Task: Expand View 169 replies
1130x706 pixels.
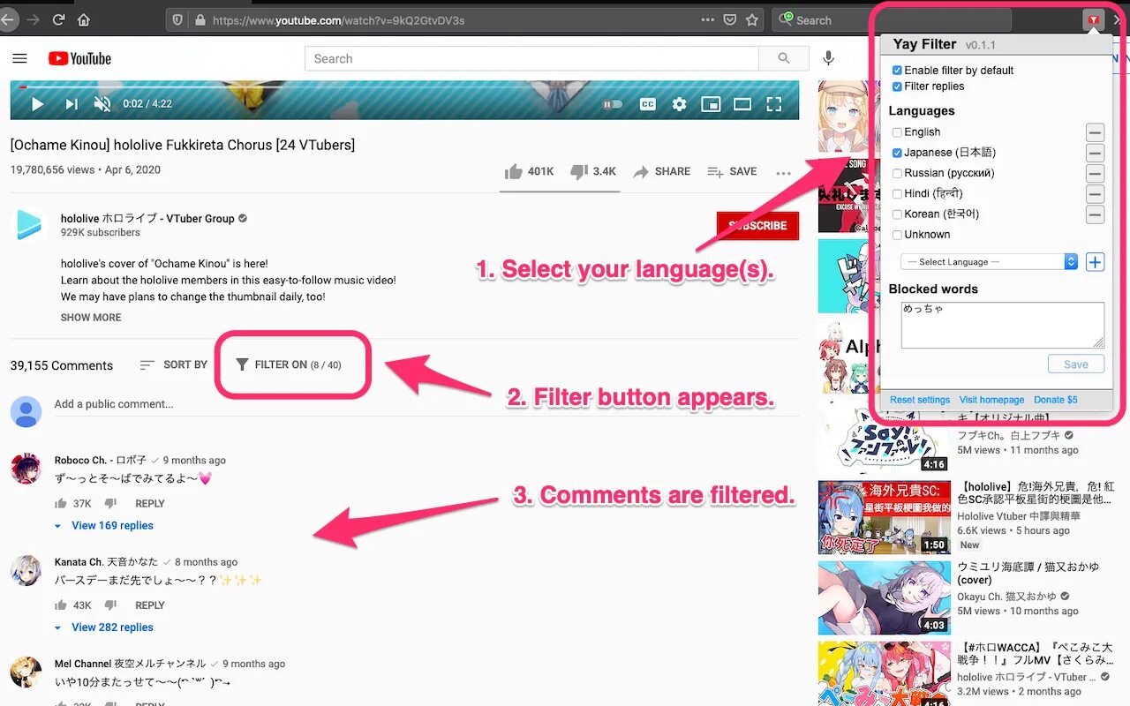Action: pyautogui.click(x=103, y=526)
